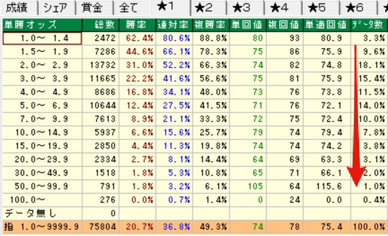388x236 pixels.
Task: Click the 単回値 column header
Action: pyautogui.click(x=248, y=25)
